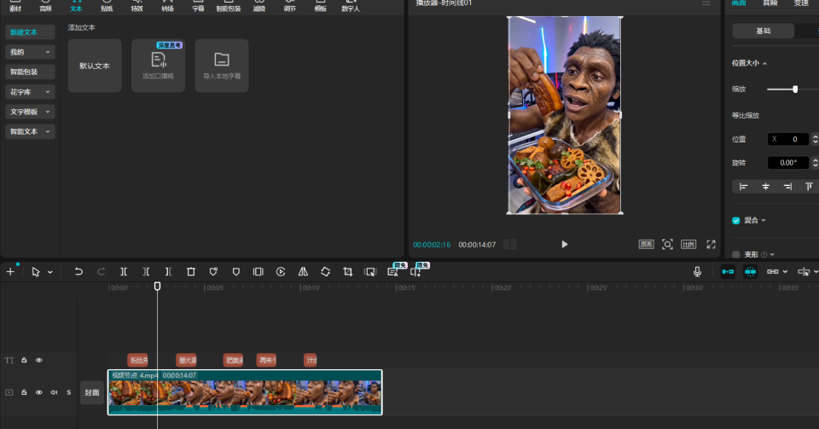Click the 缩放 slider handle

[795, 90]
